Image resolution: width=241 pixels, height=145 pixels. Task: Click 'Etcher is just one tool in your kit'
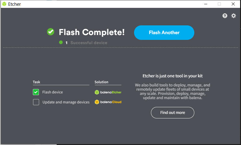[x=172, y=76]
